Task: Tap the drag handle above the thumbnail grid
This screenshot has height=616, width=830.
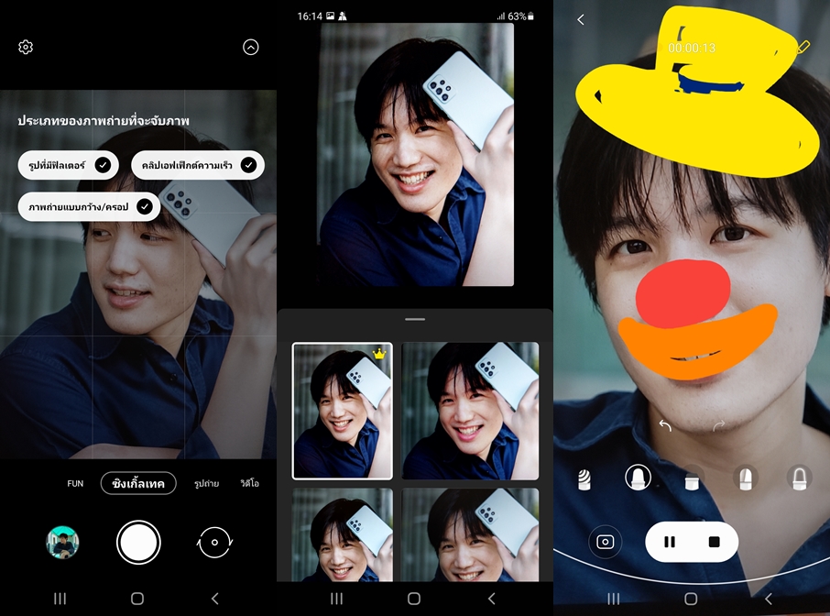Action: (x=415, y=319)
